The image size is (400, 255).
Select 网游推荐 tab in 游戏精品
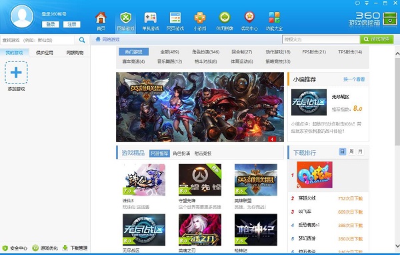159,154
